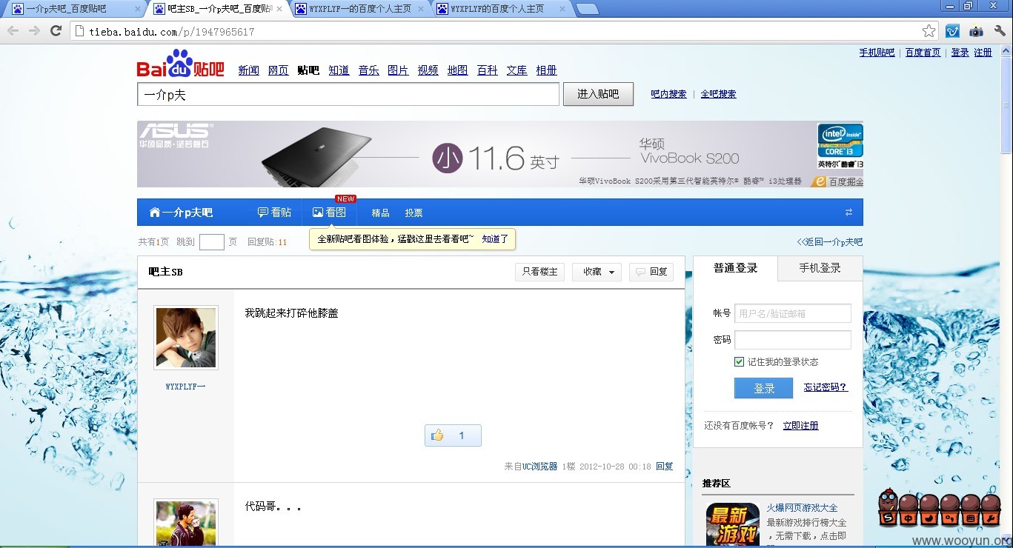Open the ASUS VivoBook banner ad
Viewport: 1013px width, 548px height.
tap(500, 154)
